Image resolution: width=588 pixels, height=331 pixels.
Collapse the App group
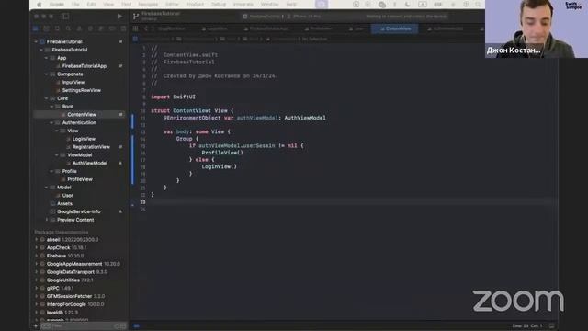(47, 58)
